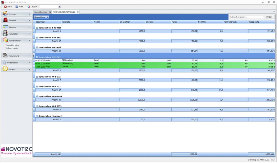Expand the Kennzeichen Maschine 1 group
Image resolution: width=277 pixels, height=163 pixels.
coord(37,116)
